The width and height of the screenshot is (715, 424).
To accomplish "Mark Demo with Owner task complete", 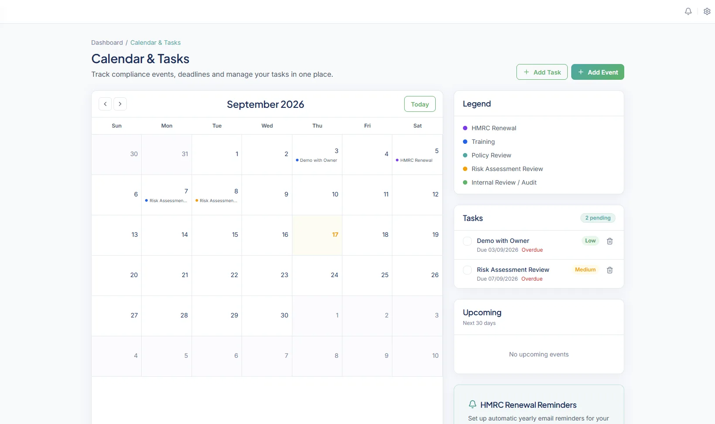I will (x=467, y=241).
